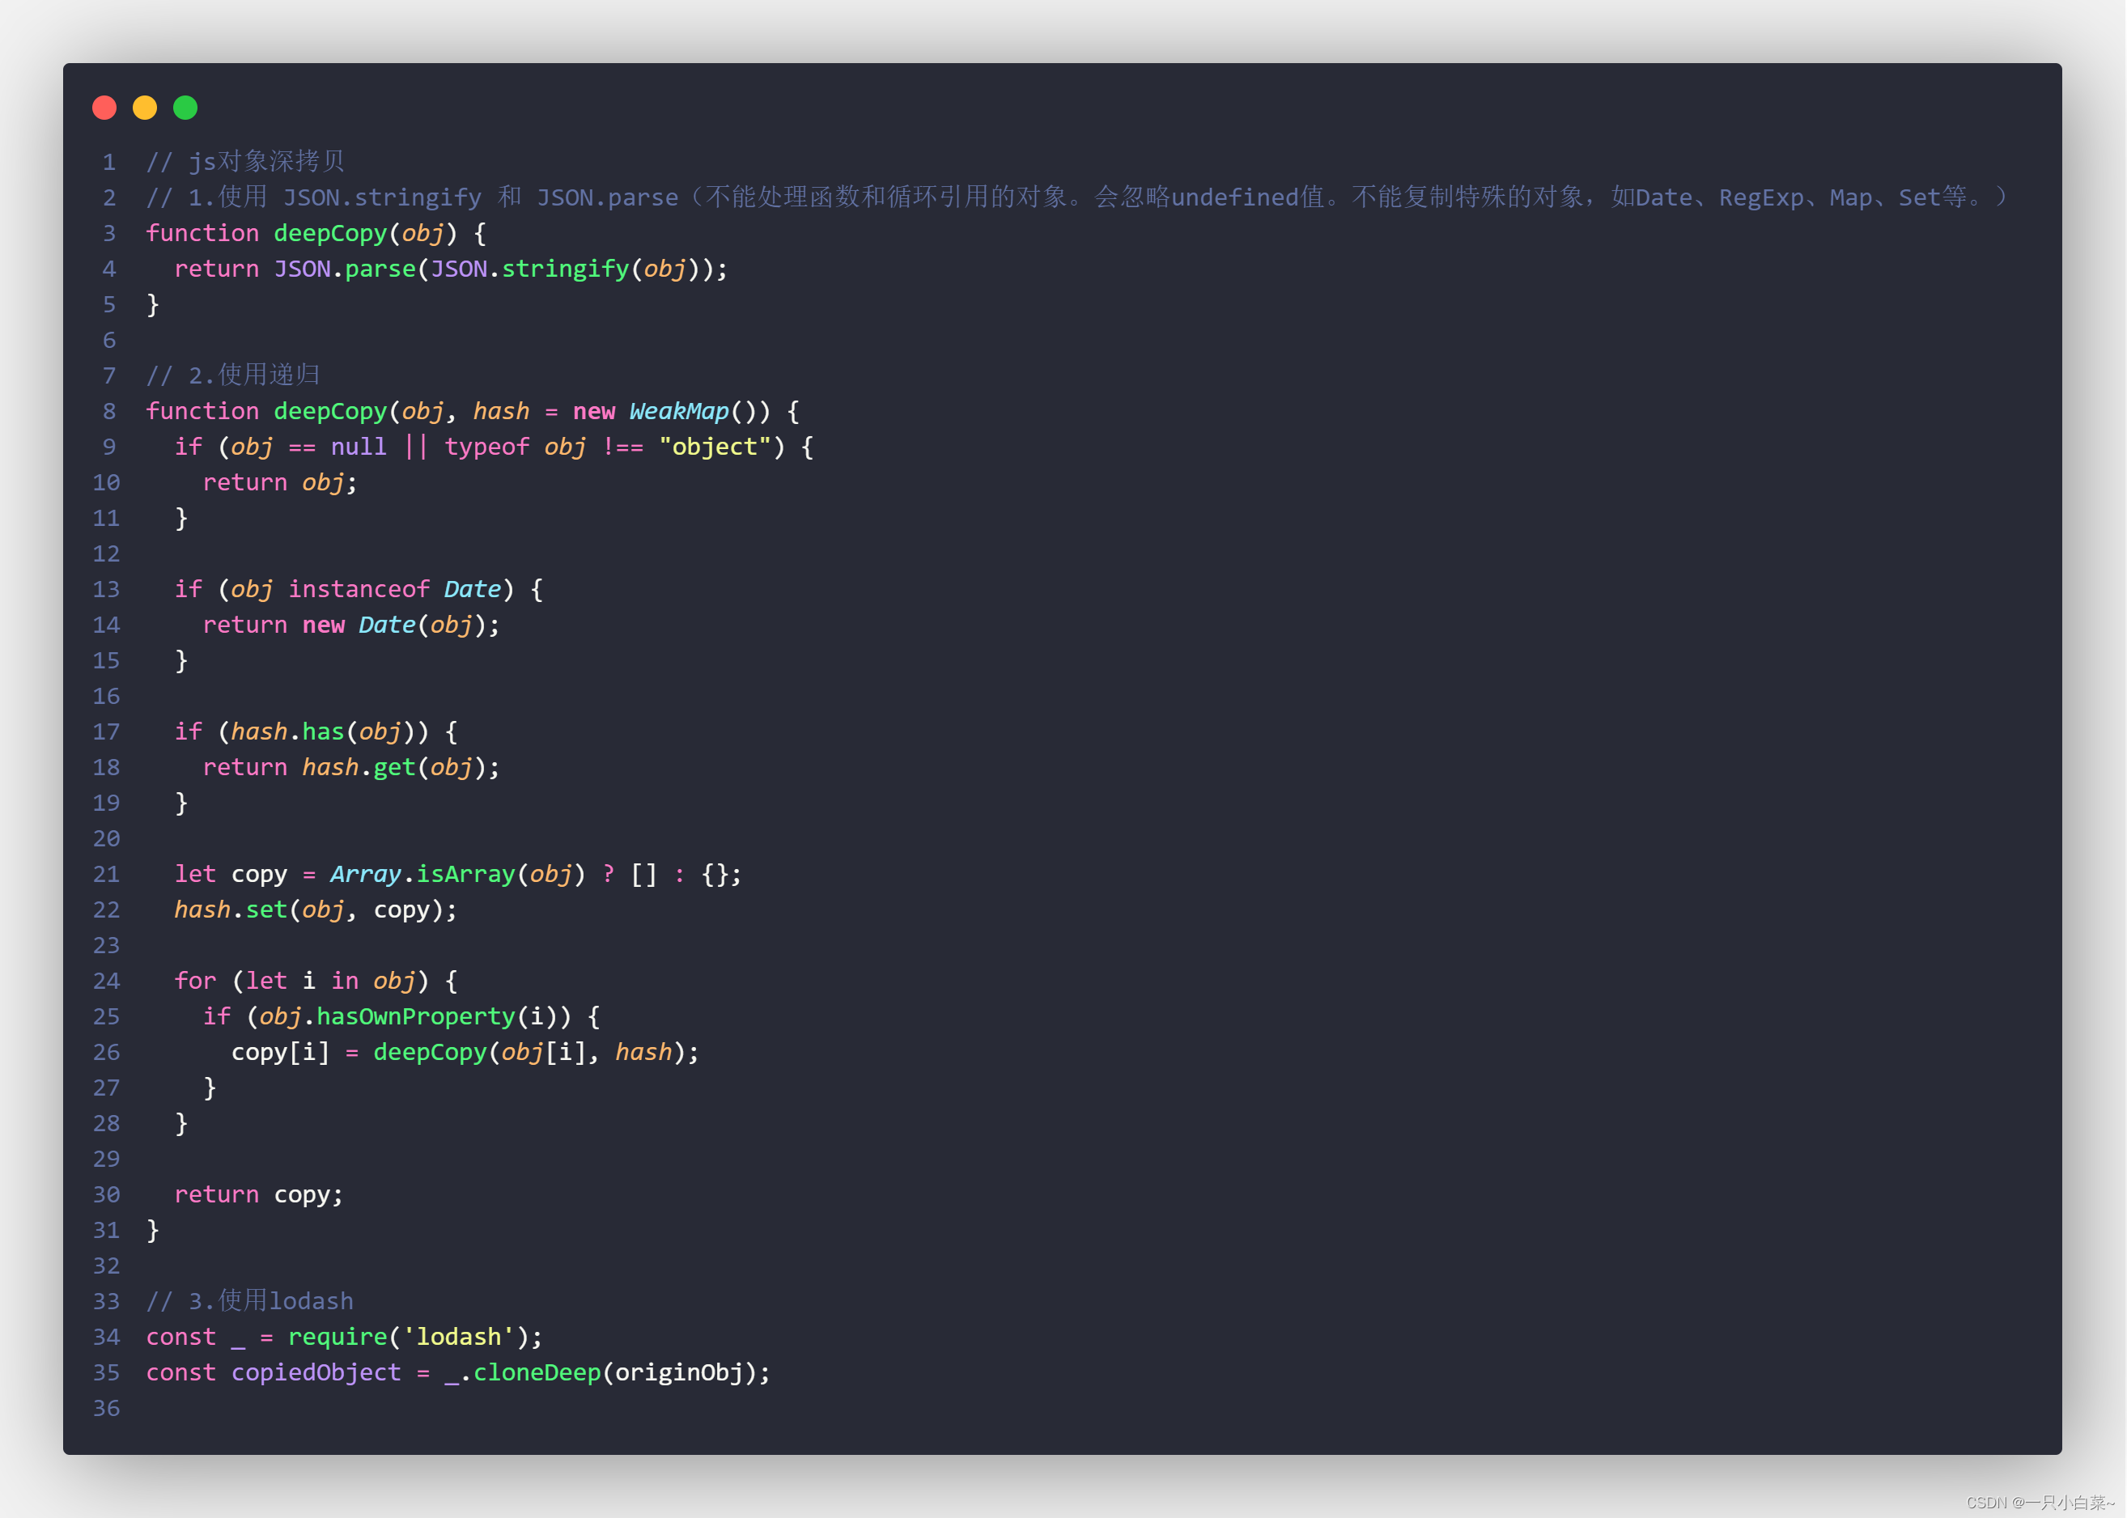Click "copiedObject" on line 35
Viewport: 2127px width, 1518px height.
click(x=316, y=1372)
